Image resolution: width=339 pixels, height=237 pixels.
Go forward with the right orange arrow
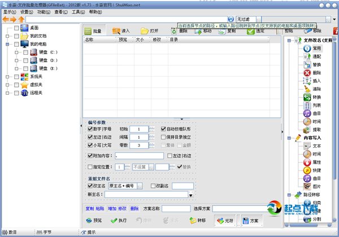(13, 19)
